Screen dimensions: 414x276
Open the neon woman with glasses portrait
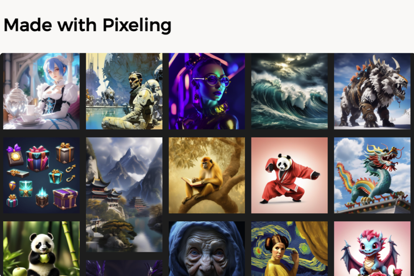[x=207, y=91]
